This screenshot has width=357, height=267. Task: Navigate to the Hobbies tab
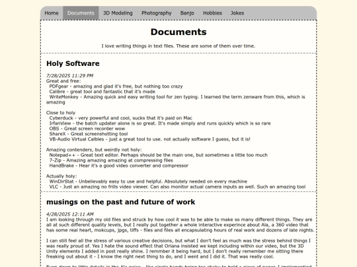click(212, 13)
